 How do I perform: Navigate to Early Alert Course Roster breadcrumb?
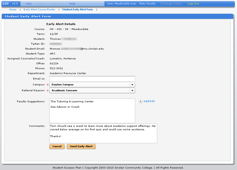pos(39,9)
